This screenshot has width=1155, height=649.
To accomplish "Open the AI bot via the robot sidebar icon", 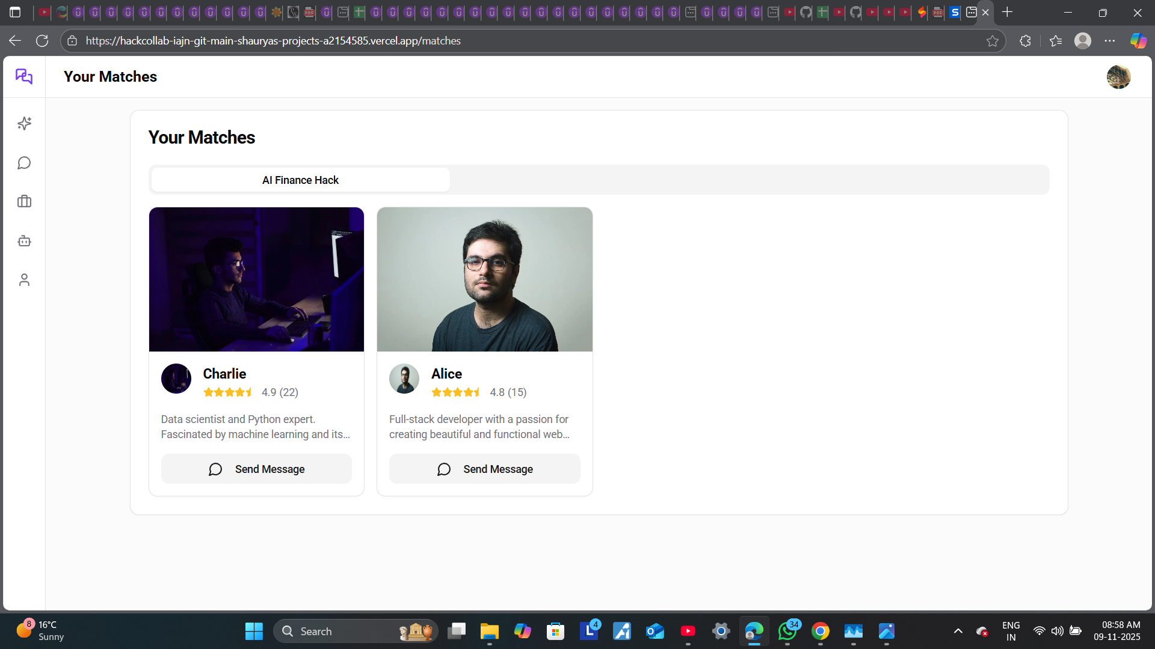I will [x=24, y=240].
